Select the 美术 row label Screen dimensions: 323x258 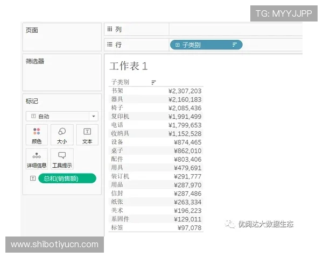[x=117, y=211]
